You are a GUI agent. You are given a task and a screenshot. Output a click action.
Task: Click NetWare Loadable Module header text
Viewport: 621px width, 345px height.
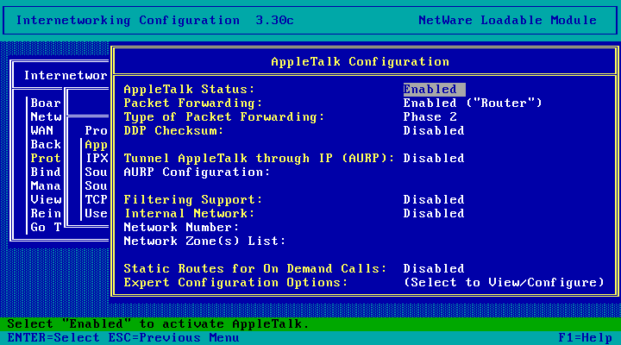507,21
